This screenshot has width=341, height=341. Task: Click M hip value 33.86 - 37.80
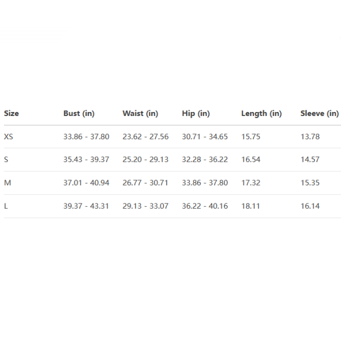(205, 183)
